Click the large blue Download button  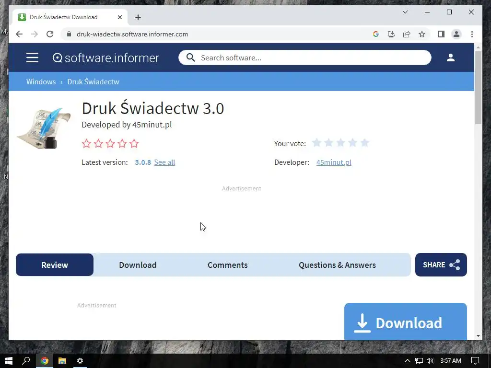click(406, 322)
